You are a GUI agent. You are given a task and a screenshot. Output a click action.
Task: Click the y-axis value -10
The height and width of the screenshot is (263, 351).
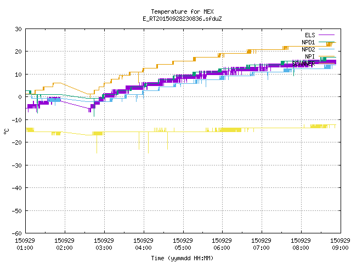point(17,120)
